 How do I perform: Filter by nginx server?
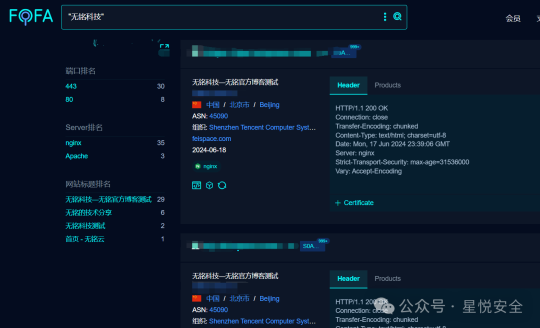click(73, 142)
